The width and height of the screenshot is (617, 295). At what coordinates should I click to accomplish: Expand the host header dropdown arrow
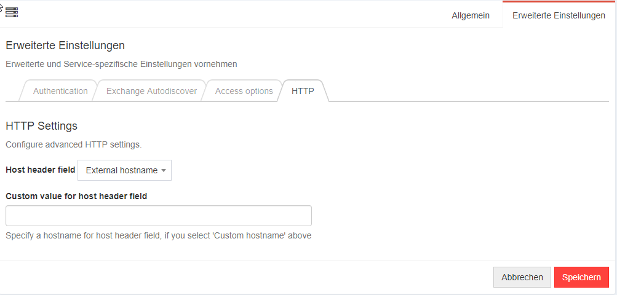tap(164, 171)
